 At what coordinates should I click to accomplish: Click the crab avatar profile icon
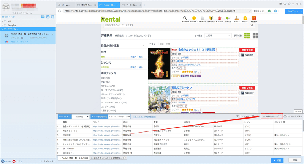(x=6, y=7)
